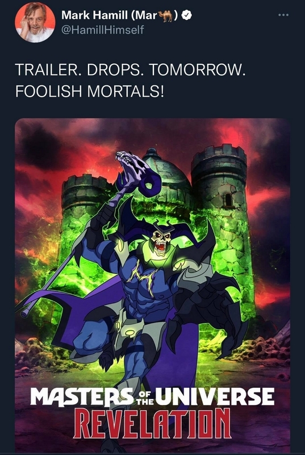
Task: Open Mark Hamill's profile avatar photo
Action: (35, 22)
